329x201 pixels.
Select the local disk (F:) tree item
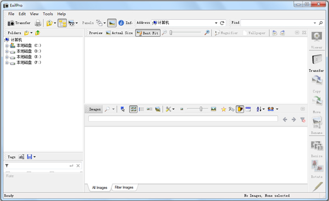29,62
